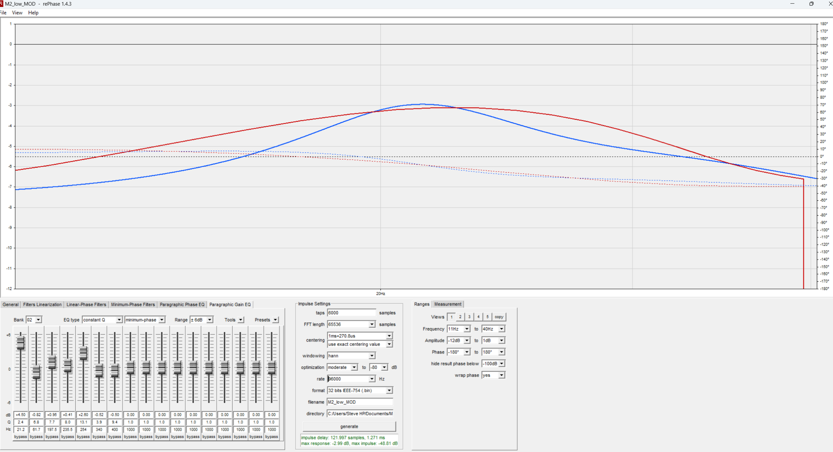This screenshot has width=833, height=452.
Task: Open the constant Q EQ type dropdown
Action: coord(119,320)
